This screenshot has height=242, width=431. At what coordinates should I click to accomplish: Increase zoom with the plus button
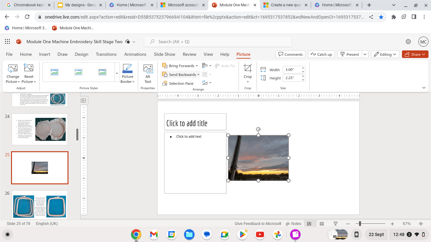tap(392, 224)
